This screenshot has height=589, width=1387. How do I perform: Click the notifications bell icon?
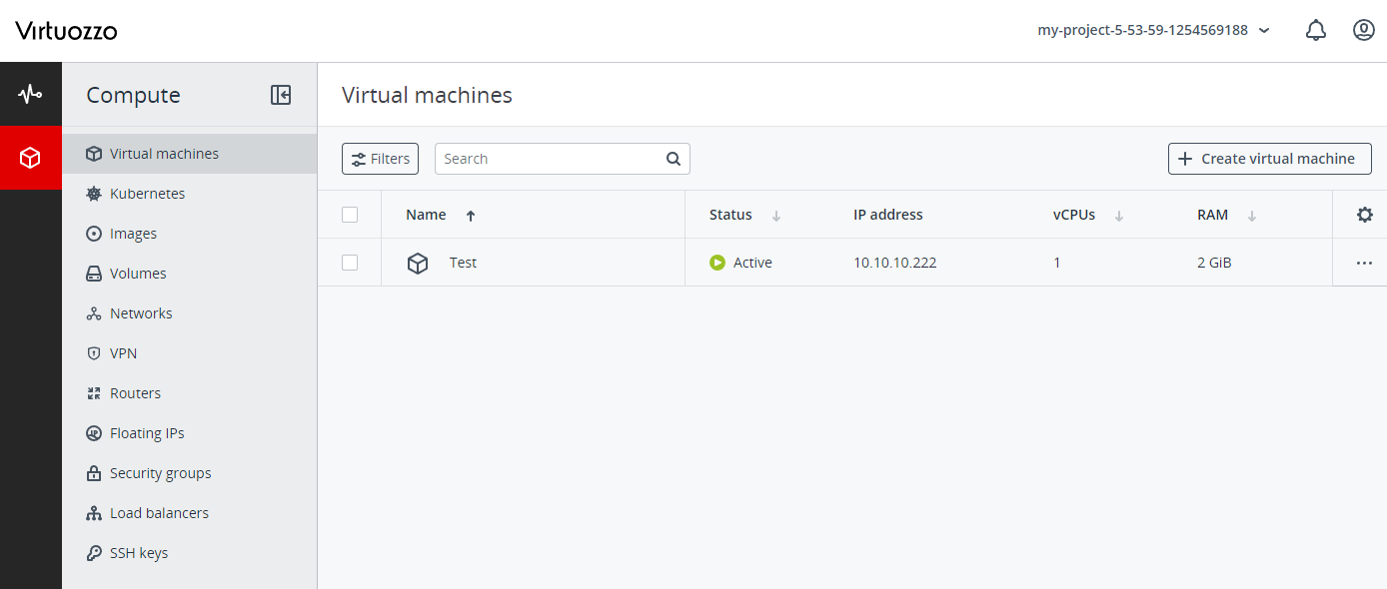pyautogui.click(x=1316, y=30)
